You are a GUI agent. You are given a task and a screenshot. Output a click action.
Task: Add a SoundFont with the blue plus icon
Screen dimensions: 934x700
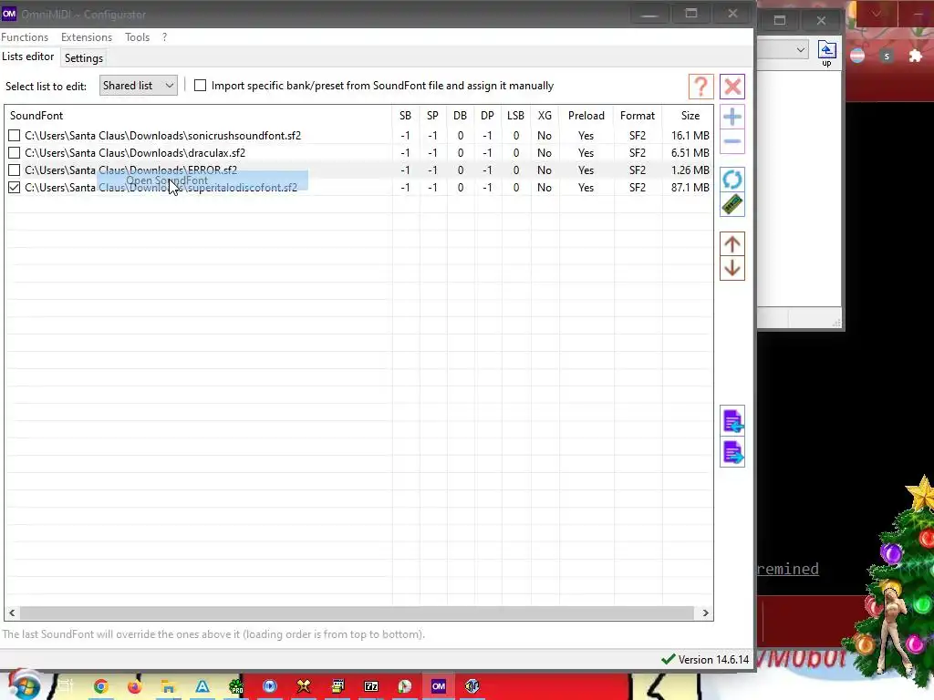click(x=732, y=117)
